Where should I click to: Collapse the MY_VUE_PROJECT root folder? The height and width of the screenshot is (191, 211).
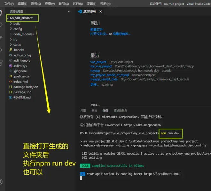tap(8, 18)
